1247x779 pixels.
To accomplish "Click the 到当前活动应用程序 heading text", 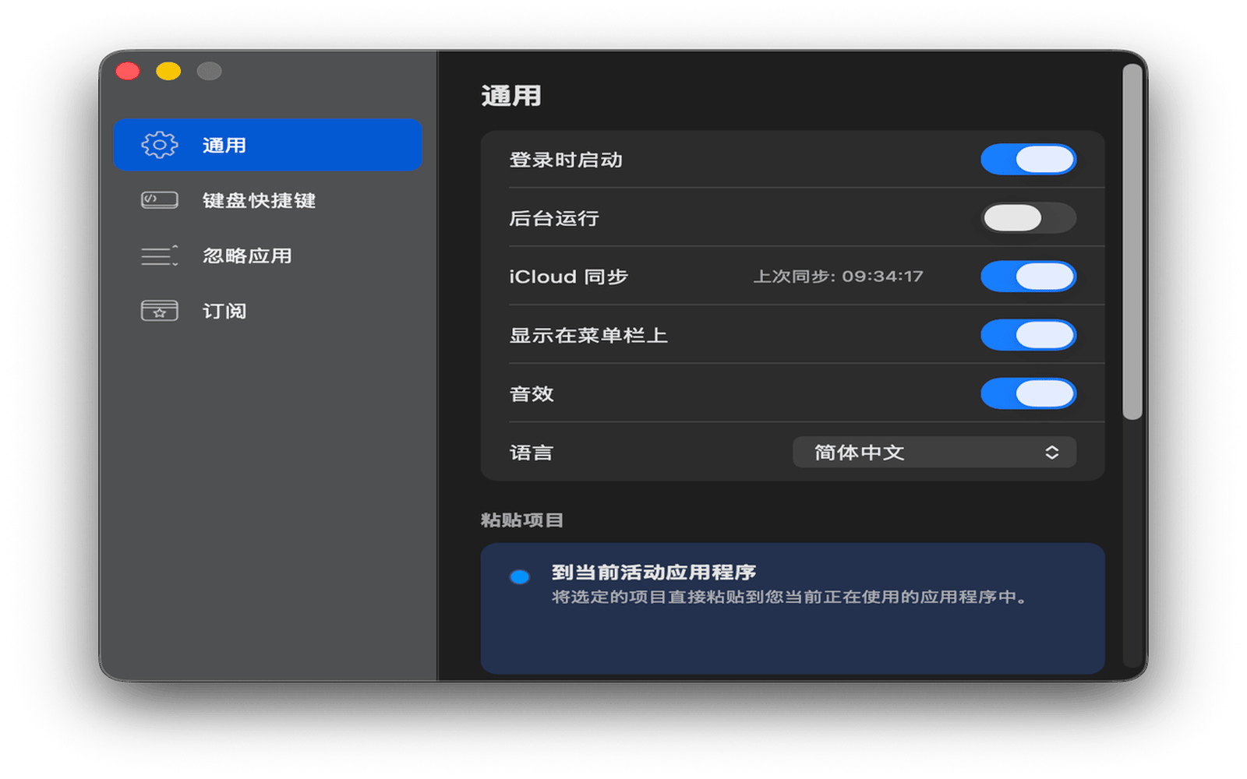I will (x=654, y=572).
